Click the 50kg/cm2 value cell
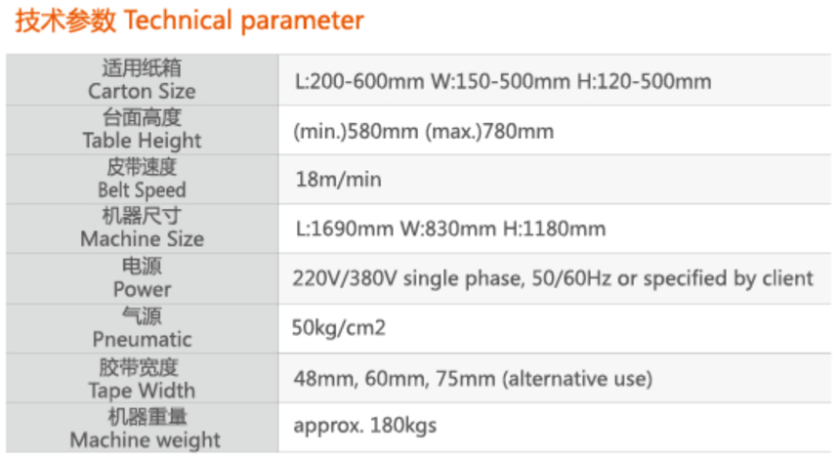This screenshot has width=840, height=461. [340, 328]
